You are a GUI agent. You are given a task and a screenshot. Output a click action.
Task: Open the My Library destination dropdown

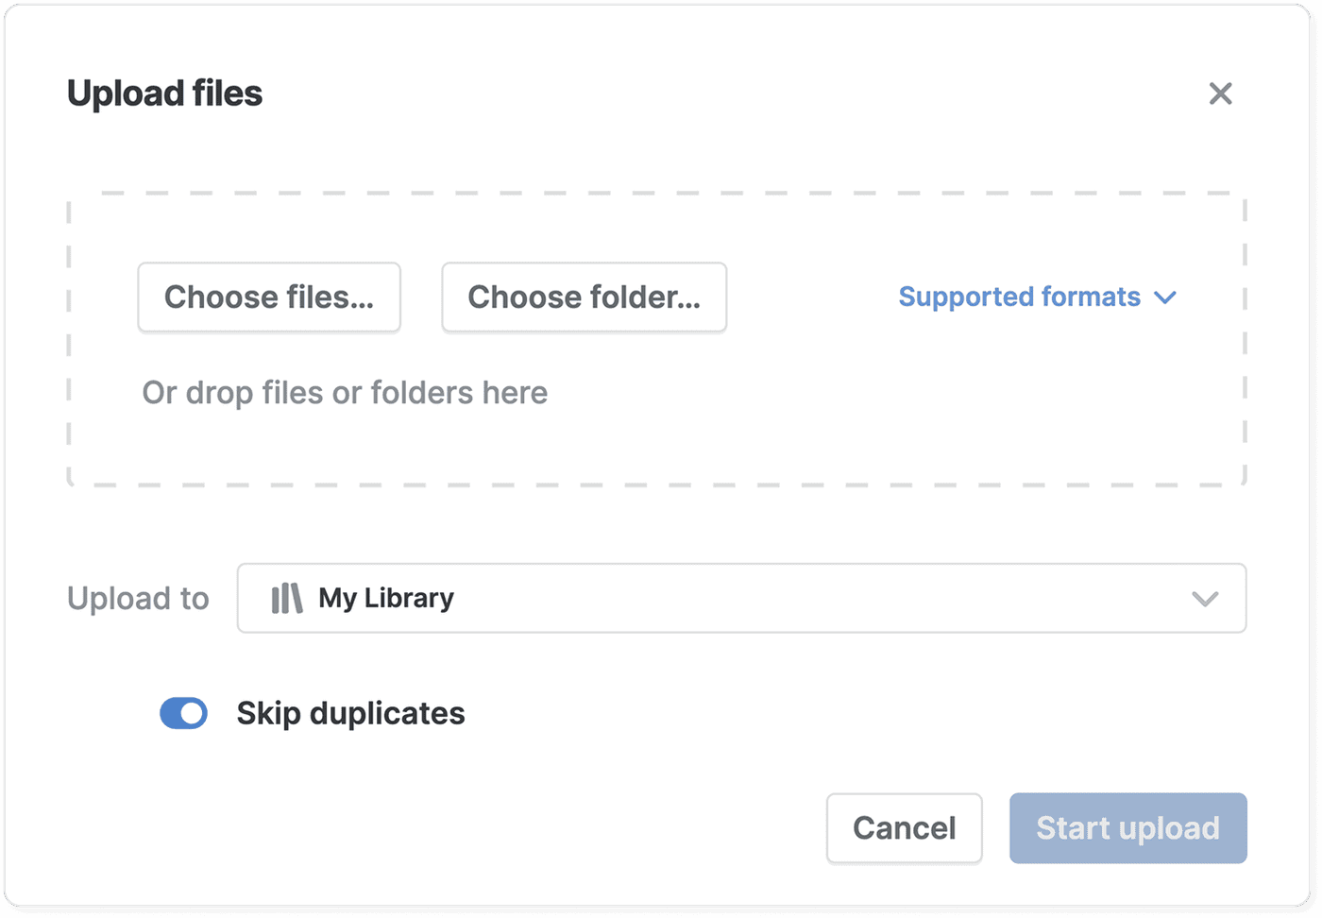tap(740, 599)
